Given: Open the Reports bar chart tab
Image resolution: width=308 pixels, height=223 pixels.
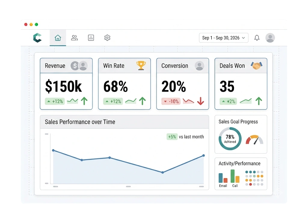Looking at the screenshot, I should [91, 38].
